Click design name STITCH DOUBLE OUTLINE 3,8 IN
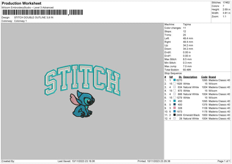232x164 pixels. point(34,17)
